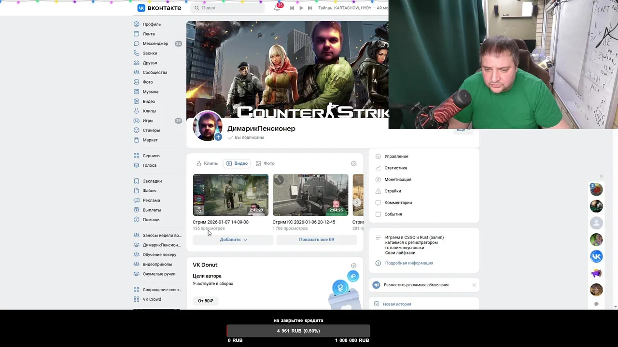Image resolution: width=618 pixels, height=347 pixels.
Task: Click the Музыка sidebar icon
Action: [137, 92]
